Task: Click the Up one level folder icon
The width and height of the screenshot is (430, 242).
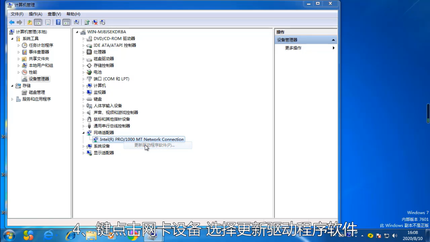Action: pos(30,22)
